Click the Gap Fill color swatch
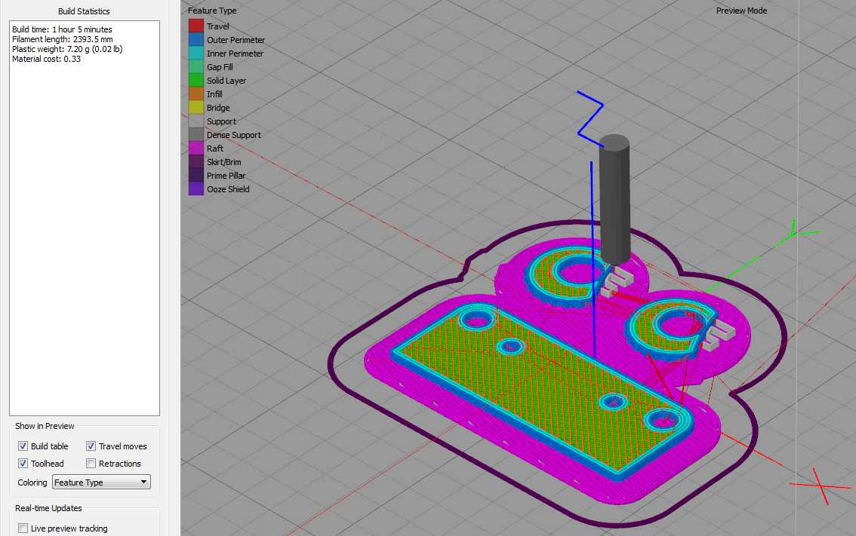 (x=196, y=67)
